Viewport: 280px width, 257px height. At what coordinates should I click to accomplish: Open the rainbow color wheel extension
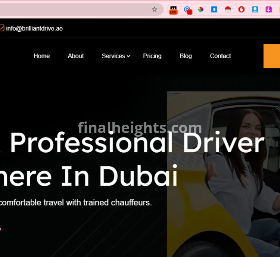pos(200,9)
